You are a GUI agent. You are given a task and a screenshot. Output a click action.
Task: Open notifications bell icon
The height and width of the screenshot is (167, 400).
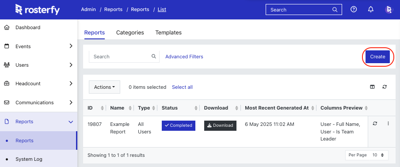(x=371, y=9)
